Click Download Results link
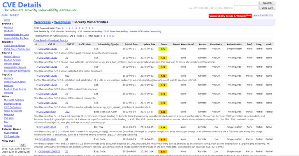The image size is (299, 156). click(x=58, y=40)
